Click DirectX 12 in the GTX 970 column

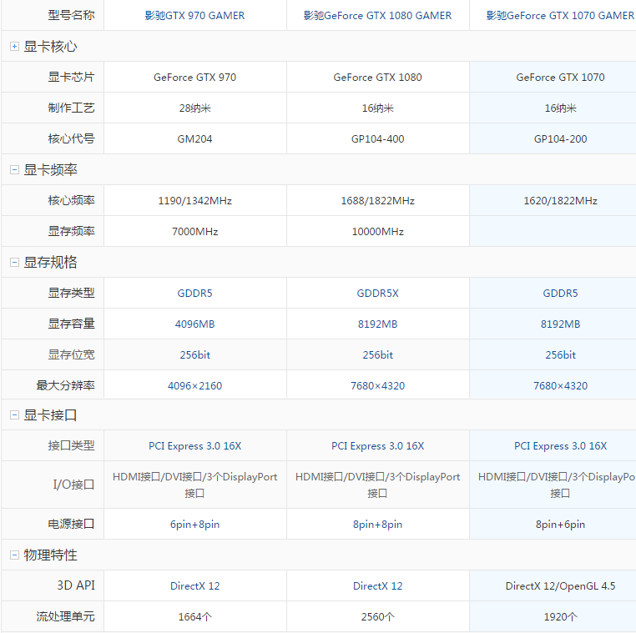pyautogui.click(x=194, y=585)
